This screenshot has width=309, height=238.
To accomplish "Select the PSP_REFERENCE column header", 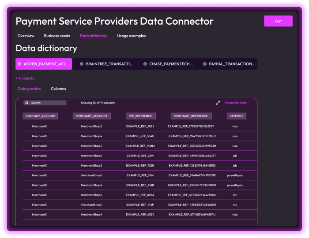I will pyautogui.click(x=140, y=116).
